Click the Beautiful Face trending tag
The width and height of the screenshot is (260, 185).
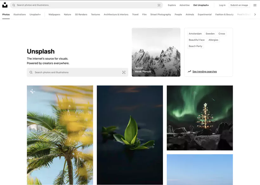coord(197,40)
